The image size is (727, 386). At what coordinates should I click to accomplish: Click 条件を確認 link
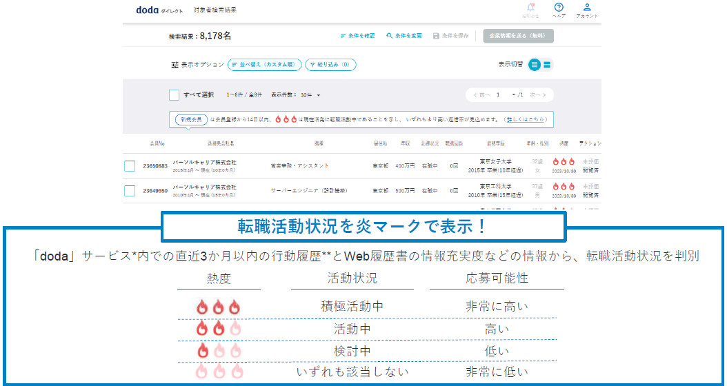[x=357, y=36]
